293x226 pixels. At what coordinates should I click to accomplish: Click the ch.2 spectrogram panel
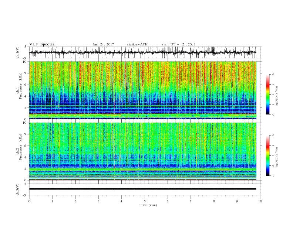click(142, 151)
